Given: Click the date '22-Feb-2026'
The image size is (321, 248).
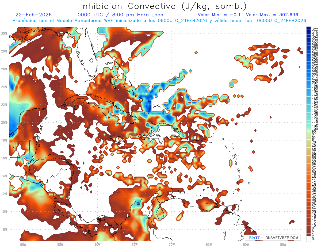Looking at the screenshot, I should [x=33, y=15].
